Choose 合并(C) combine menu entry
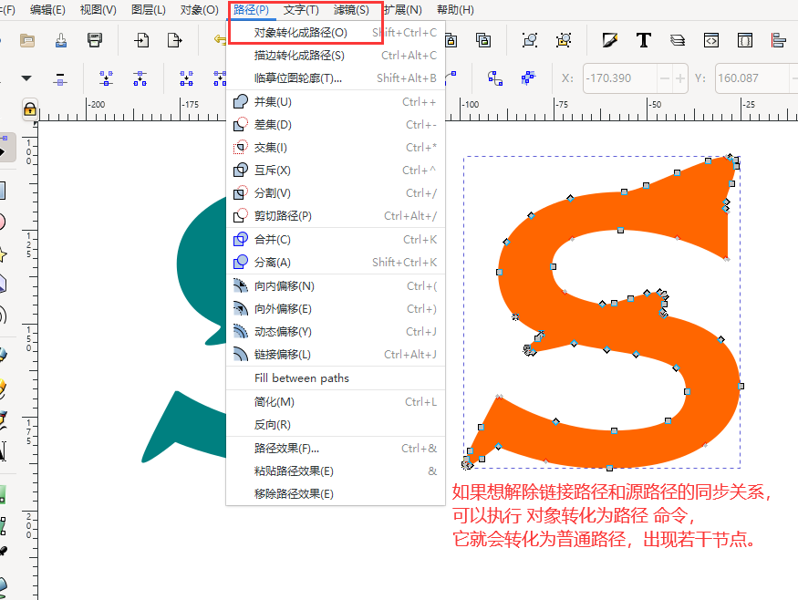The height and width of the screenshot is (600, 798). click(336, 239)
